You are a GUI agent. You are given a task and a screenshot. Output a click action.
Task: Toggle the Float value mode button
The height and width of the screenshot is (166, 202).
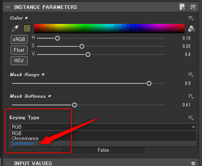(19, 50)
